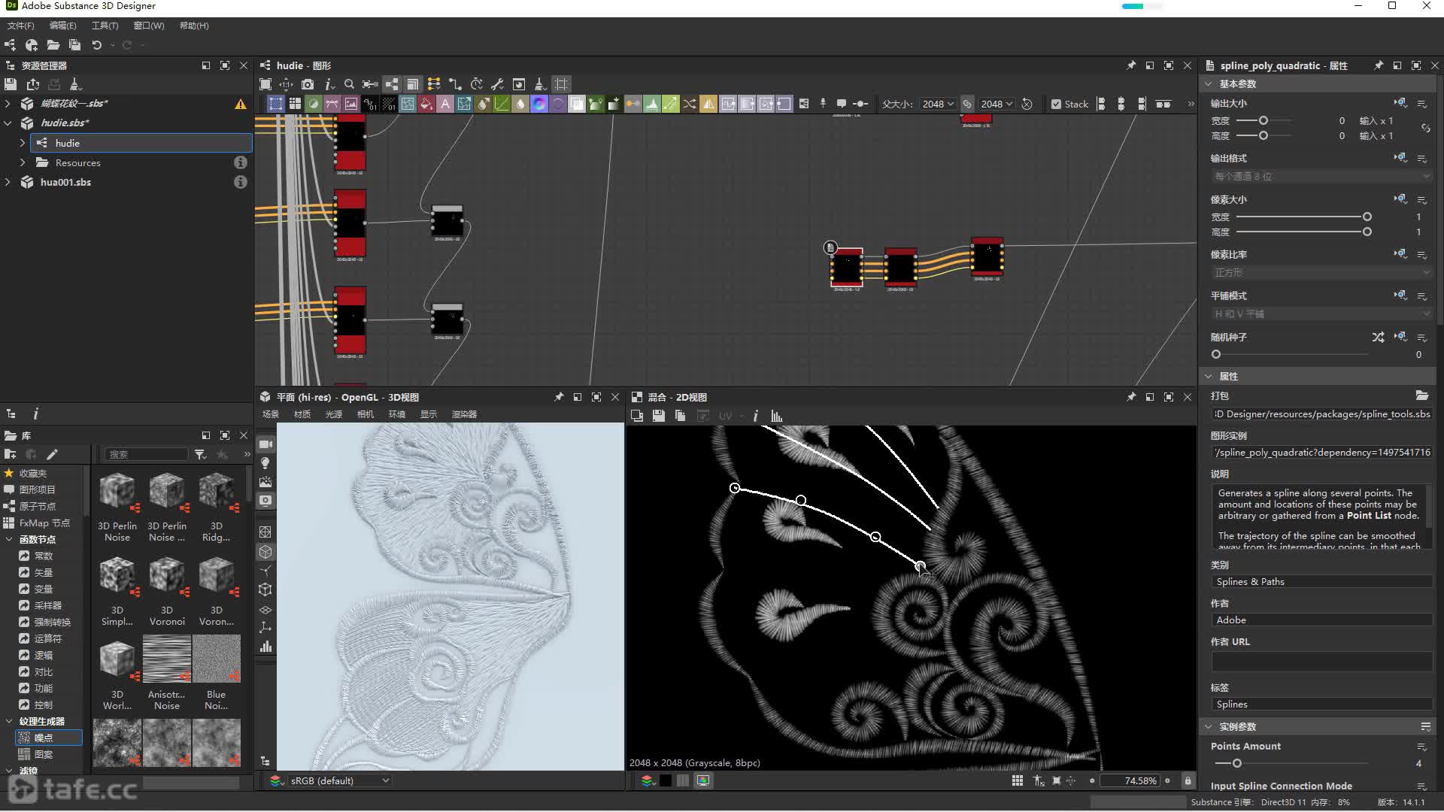Click the camera screenshot icon in graph toolbar
The height and width of the screenshot is (812, 1444).
click(308, 84)
